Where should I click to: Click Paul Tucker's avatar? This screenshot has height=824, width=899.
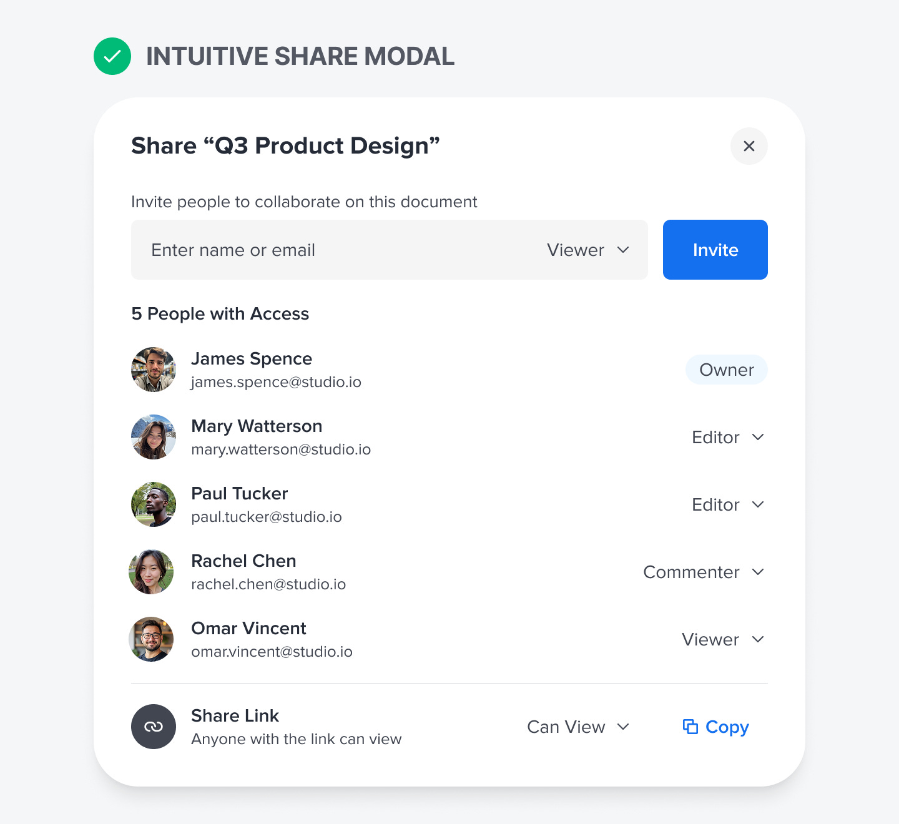(x=154, y=504)
